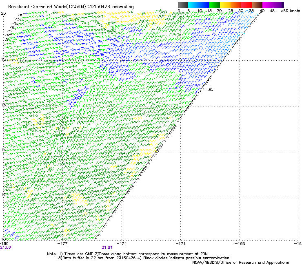Click the legend tick label '25'

231,11
